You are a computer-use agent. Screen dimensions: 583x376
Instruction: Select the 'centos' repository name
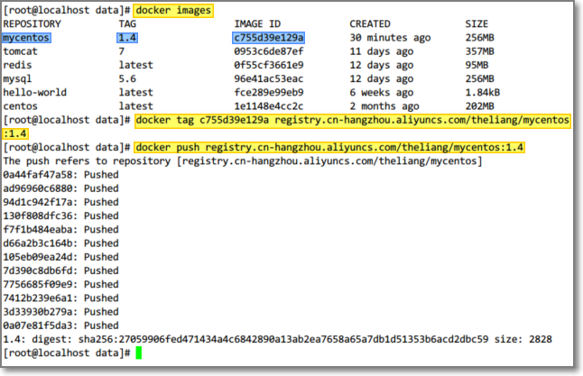point(21,106)
